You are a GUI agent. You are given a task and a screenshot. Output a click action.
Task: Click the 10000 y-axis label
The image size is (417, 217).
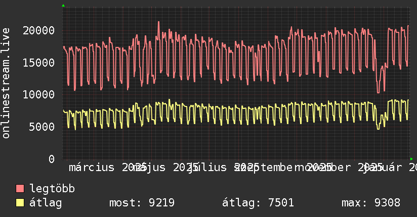[x=38, y=95]
